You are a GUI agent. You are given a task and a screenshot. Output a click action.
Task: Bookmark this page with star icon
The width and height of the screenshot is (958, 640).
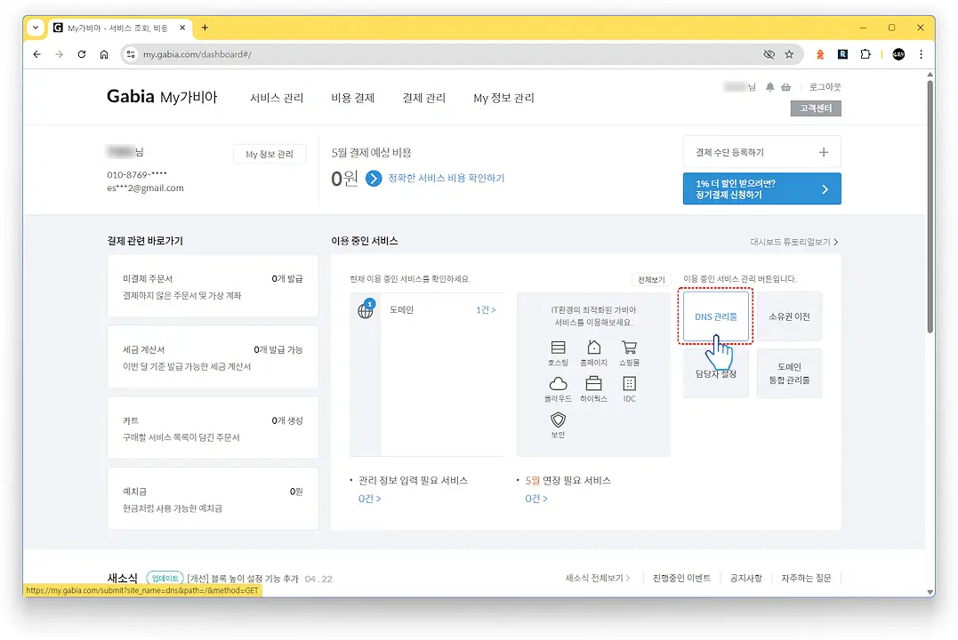pos(789,54)
